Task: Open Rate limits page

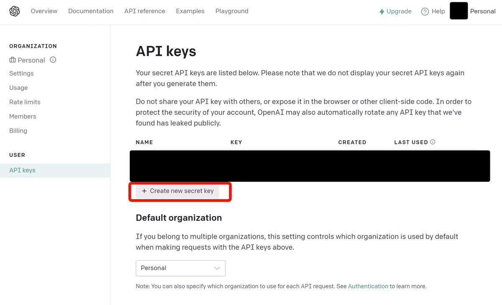Action: pos(25,102)
